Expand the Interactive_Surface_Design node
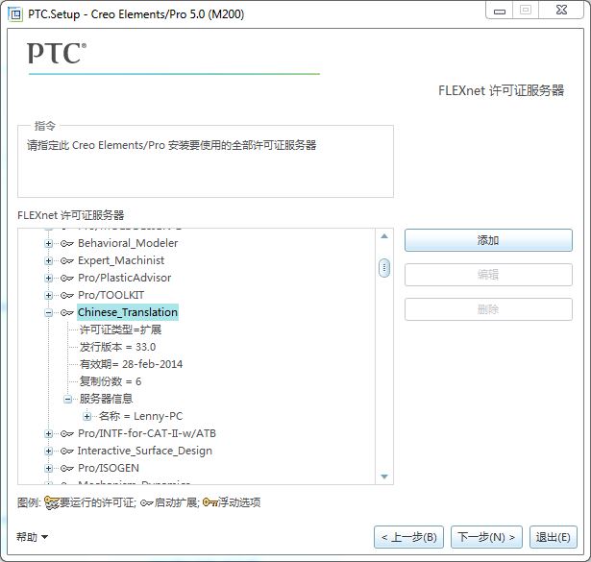This screenshot has width=591, height=562. pyautogui.click(x=48, y=451)
